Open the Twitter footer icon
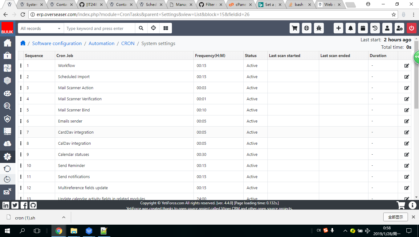Screen dimensions: 419x237 (x=15, y=205)
